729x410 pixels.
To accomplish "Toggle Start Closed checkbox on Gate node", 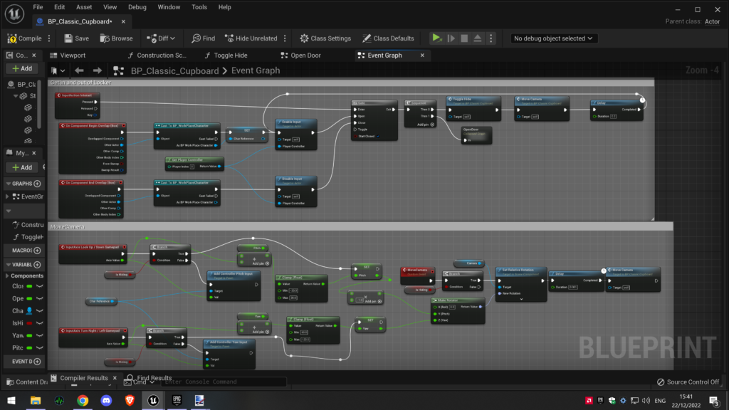I will tap(378, 136).
